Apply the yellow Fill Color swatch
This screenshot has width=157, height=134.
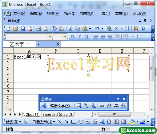pyautogui.click(x=132, y=122)
